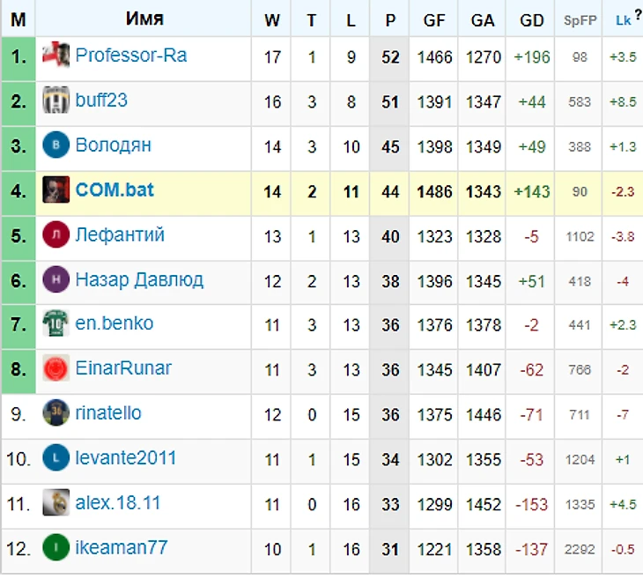The height and width of the screenshot is (579, 643).
Task: Open the buff23 profile link
Action: coord(101,100)
